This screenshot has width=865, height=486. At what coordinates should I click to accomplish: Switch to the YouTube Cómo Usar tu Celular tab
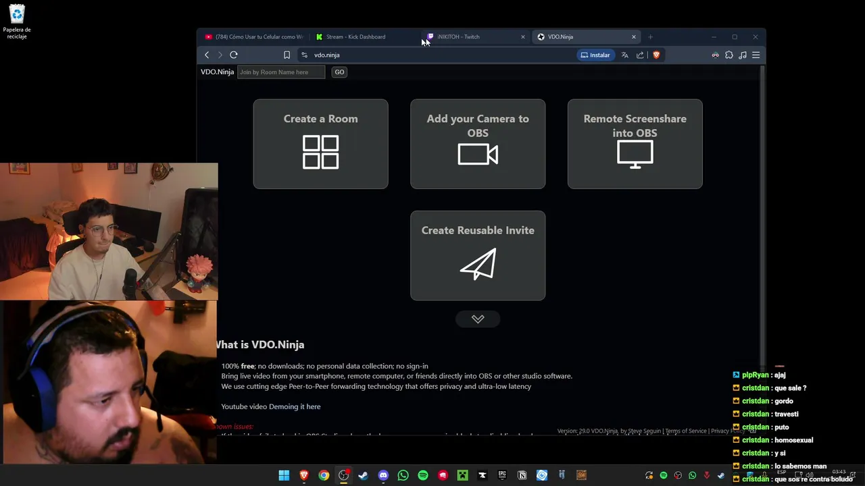254,36
